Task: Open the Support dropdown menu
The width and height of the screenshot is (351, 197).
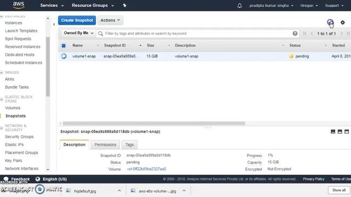Action: [x=334, y=5]
